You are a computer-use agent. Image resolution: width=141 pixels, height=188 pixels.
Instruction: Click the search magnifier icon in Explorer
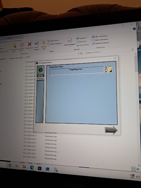(132, 50)
